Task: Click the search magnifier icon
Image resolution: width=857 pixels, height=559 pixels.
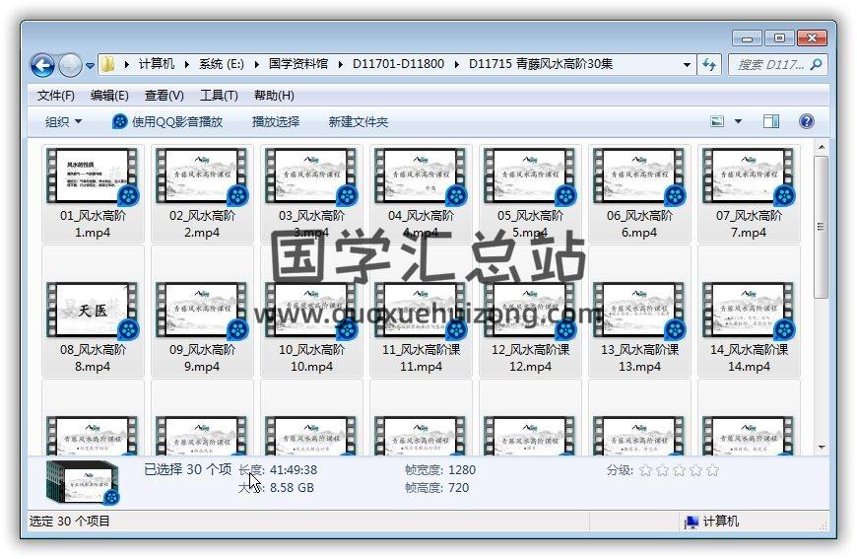Action: [x=816, y=65]
